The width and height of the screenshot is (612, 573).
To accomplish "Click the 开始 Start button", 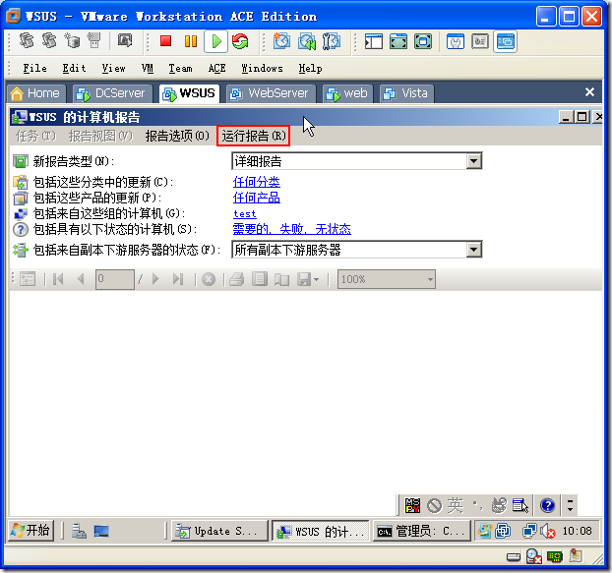I will (x=31, y=531).
